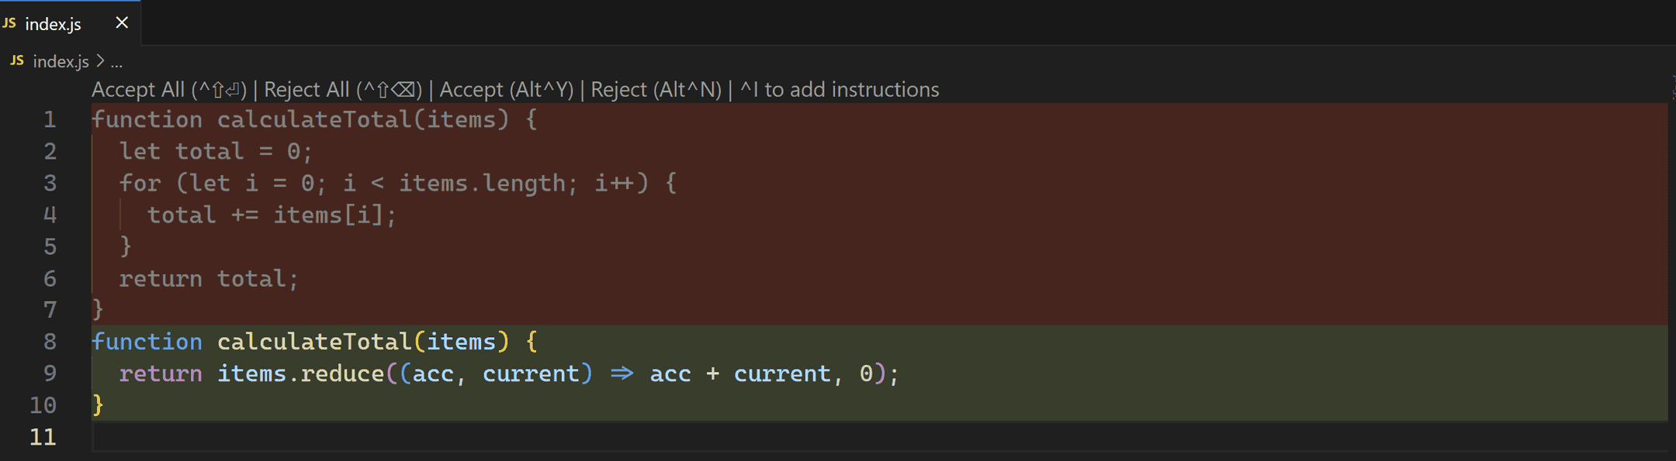
Task: Click Reject All to discard changes
Action: coord(343,90)
